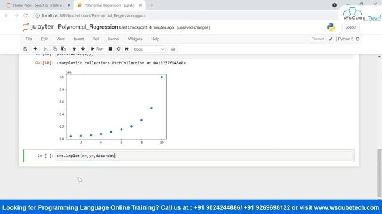Click the pencil edit mode icon
The height and width of the screenshot is (214, 382).
click(331, 39)
